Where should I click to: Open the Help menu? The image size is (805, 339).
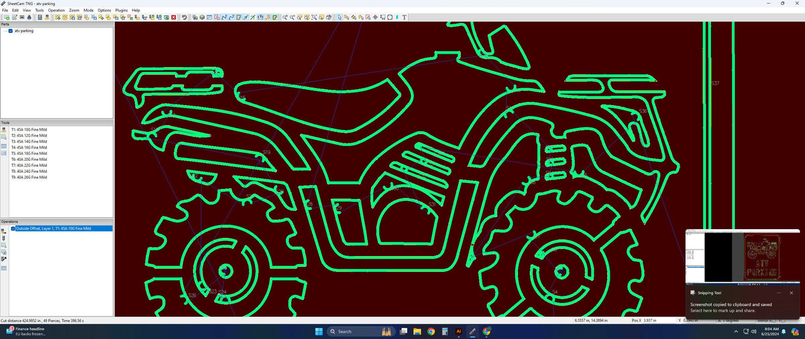point(136,11)
